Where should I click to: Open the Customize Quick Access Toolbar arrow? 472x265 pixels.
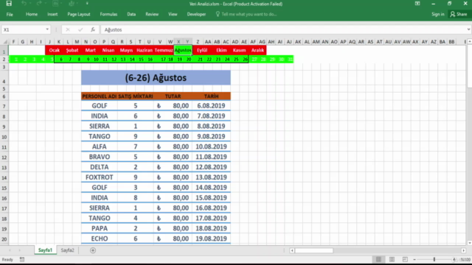click(87, 4)
